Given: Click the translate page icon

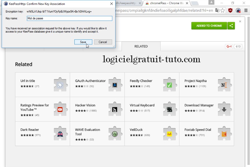Looking at the screenshot, I should click(x=217, y=11).
